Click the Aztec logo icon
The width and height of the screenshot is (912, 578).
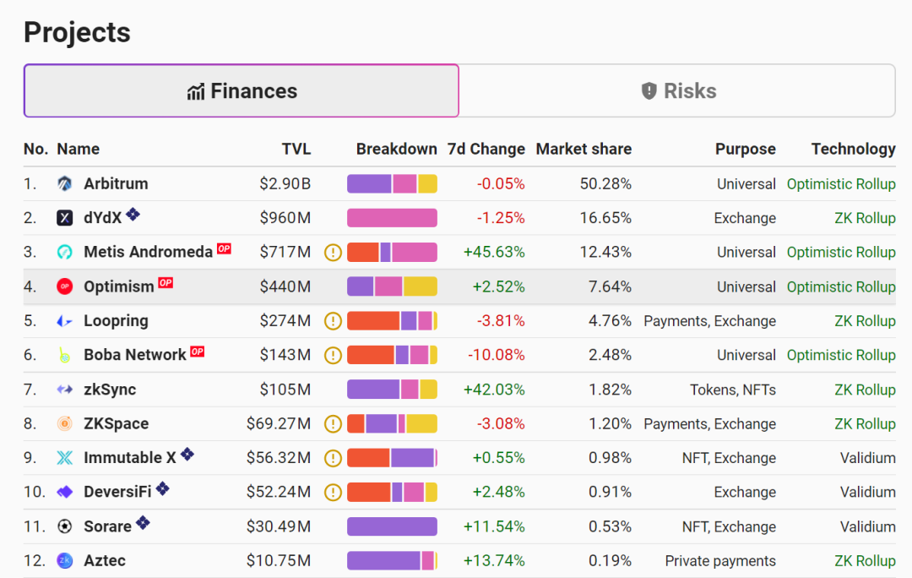pyautogui.click(x=65, y=561)
